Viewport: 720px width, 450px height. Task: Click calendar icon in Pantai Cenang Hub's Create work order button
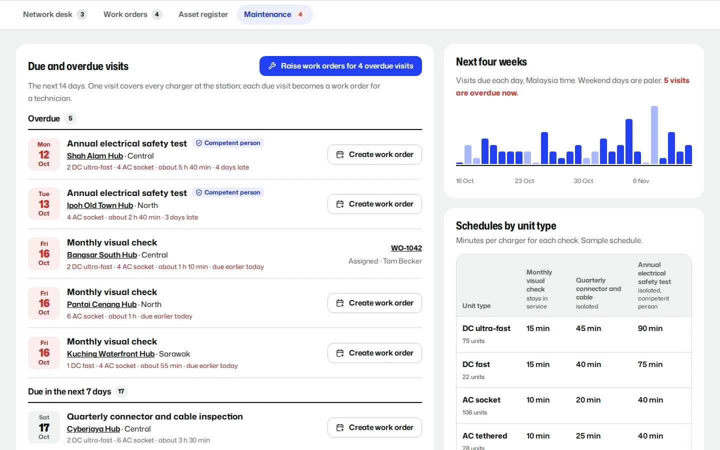pos(340,303)
